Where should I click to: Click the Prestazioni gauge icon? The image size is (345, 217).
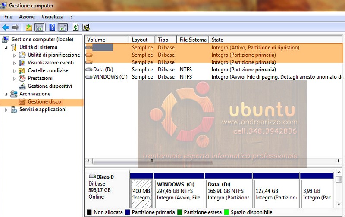pyautogui.click(x=22, y=78)
